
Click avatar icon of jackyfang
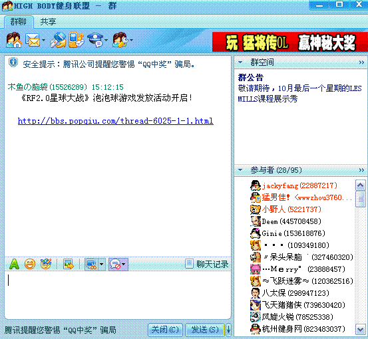coord(256,185)
